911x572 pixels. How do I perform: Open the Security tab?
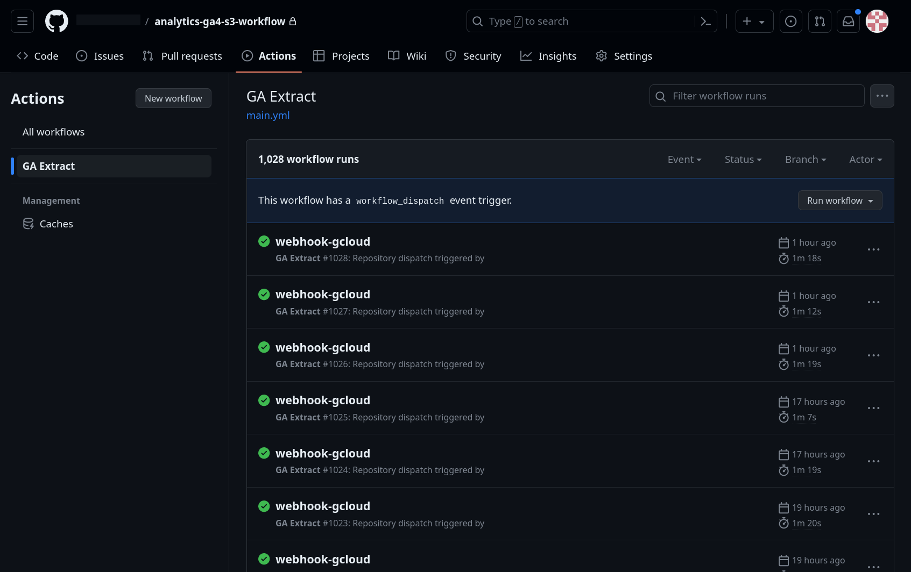[473, 56]
